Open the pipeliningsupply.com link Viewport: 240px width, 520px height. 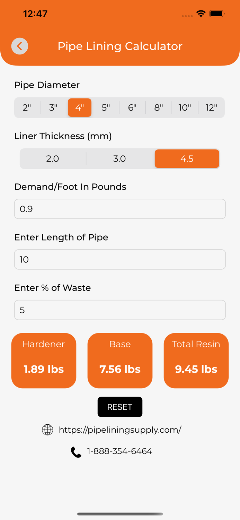coord(120,430)
